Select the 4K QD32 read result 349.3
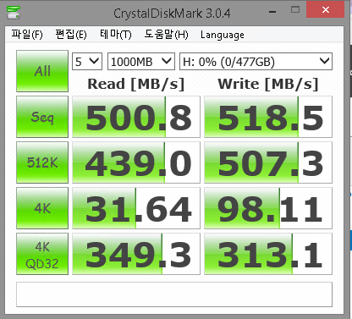This screenshot has height=319, width=352. pyautogui.click(x=136, y=254)
